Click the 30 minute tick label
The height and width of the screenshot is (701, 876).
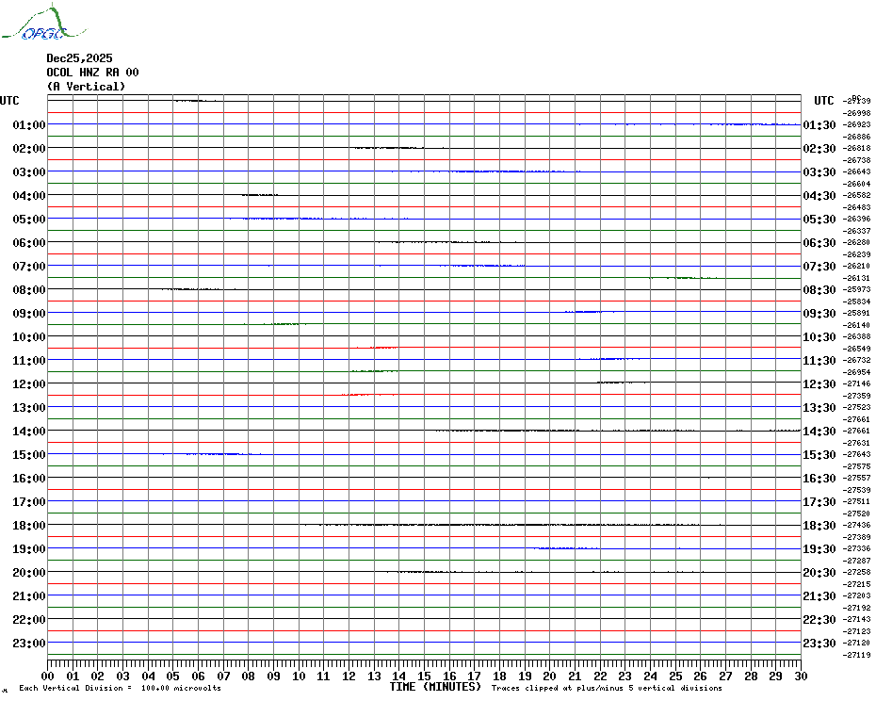[802, 677]
